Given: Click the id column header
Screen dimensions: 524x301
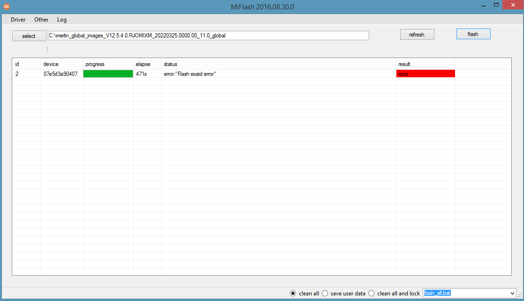Looking at the screenshot, I should 27,64.
